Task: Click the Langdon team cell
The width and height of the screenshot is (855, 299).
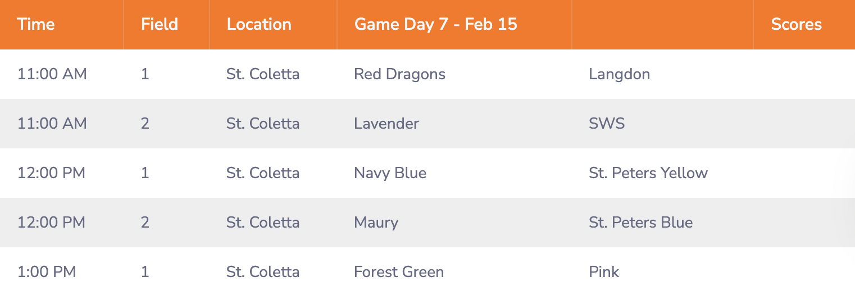Action: point(619,74)
